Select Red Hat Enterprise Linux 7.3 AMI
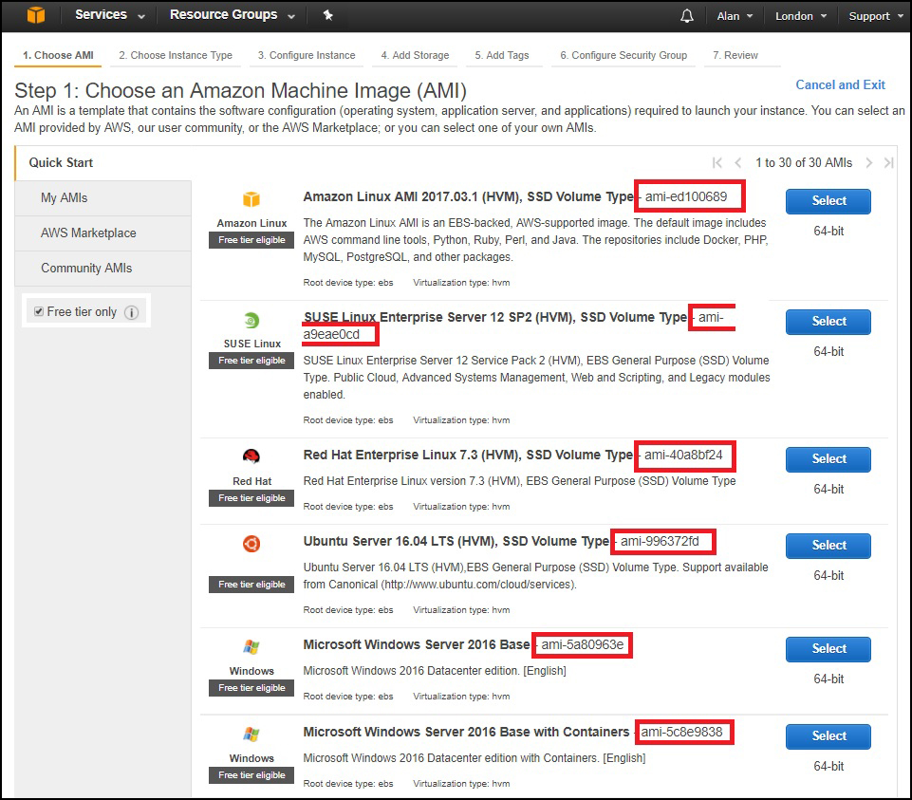This screenshot has width=912, height=800. (x=828, y=459)
